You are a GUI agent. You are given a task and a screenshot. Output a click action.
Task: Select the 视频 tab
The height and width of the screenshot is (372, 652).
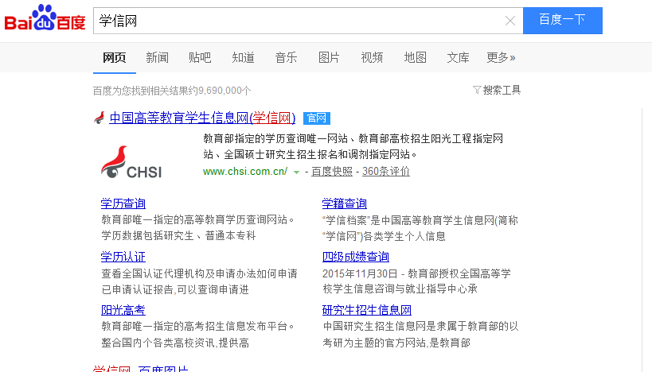[372, 58]
